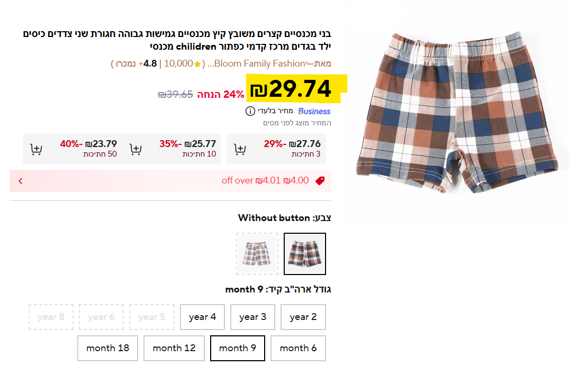Open Bloom Family Fashion store link
569x366 pixels.
point(259,64)
